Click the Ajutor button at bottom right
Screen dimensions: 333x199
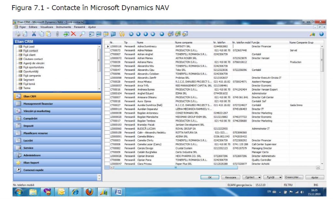tap(315, 177)
